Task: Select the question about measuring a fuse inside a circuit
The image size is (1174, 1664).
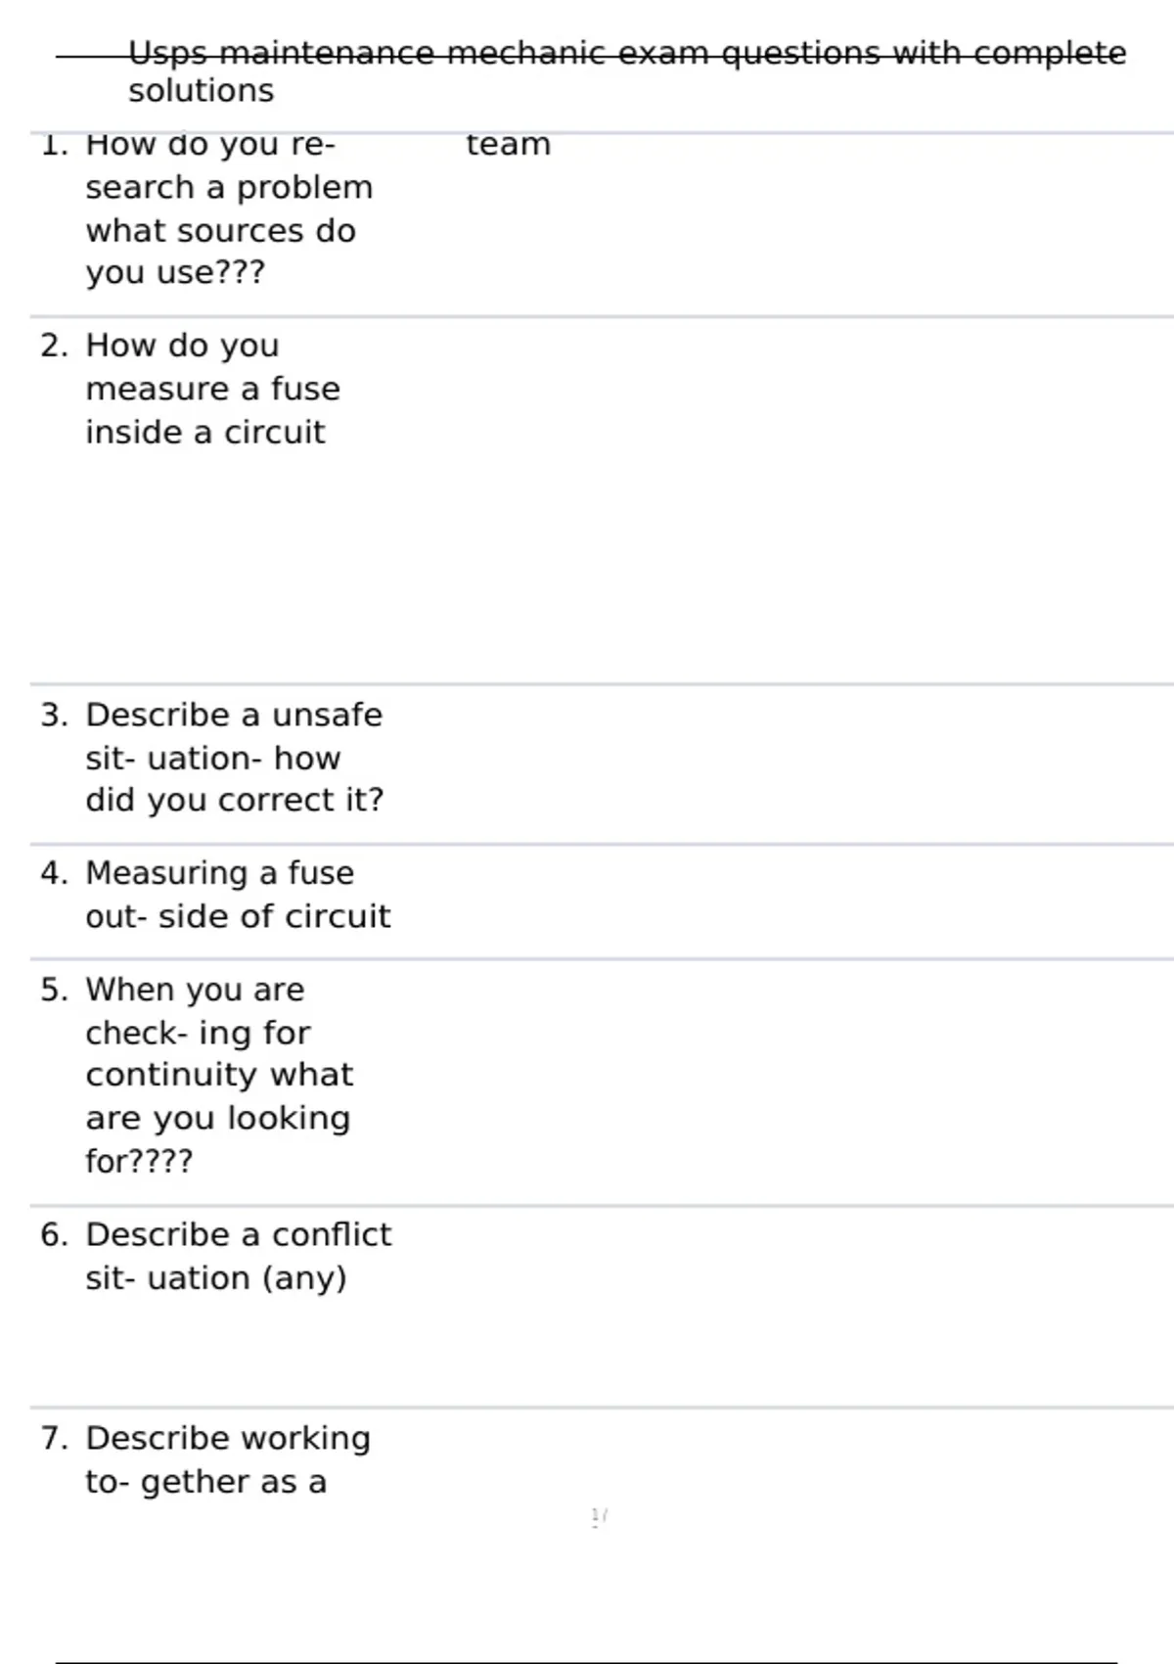Action: pos(212,389)
